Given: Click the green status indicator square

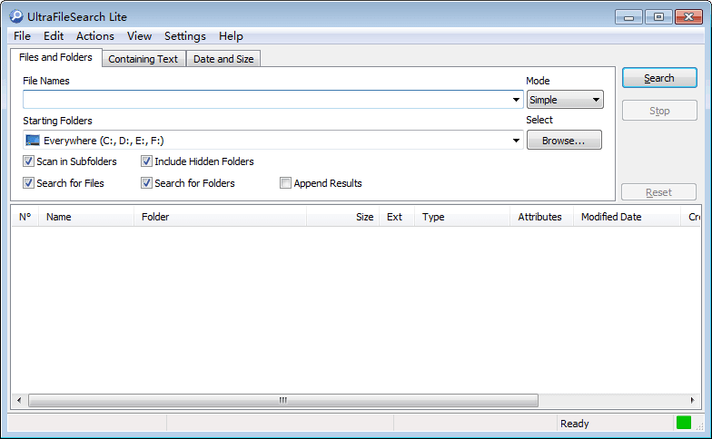Looking at the screenshot, I should (683, 423).
